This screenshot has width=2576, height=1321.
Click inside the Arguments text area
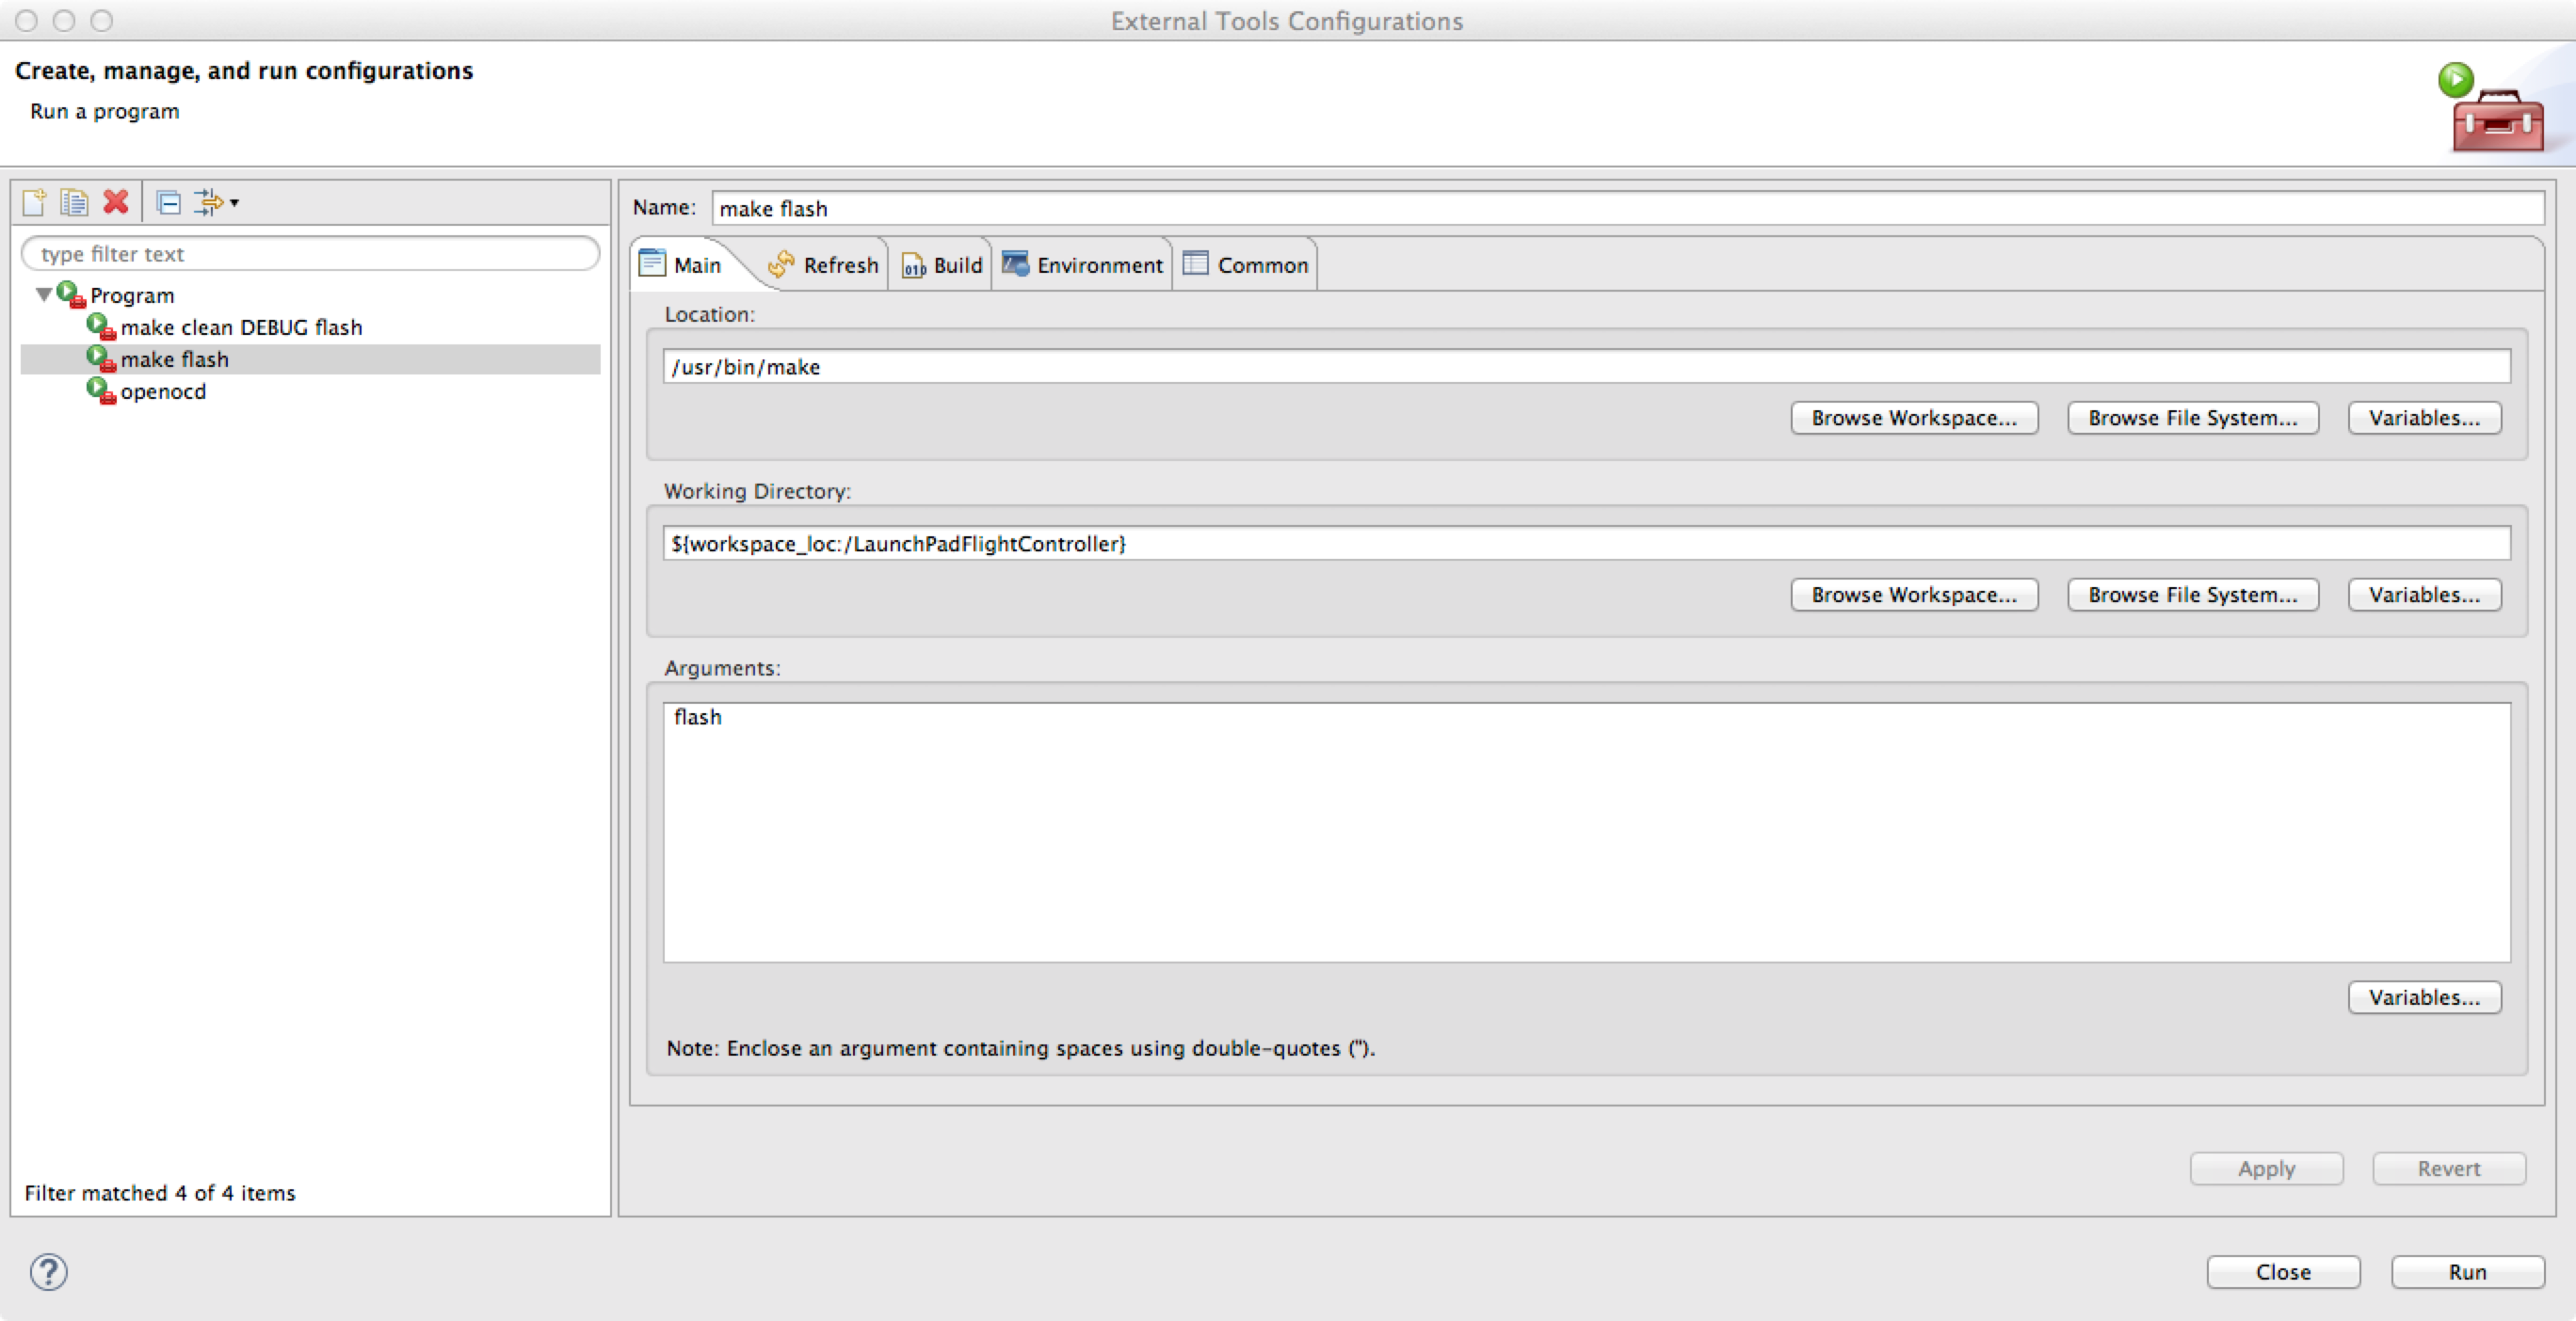point(1586,832)
